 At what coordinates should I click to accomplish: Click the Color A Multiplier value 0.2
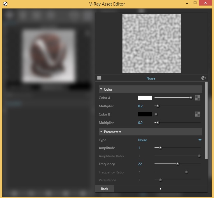140,106
